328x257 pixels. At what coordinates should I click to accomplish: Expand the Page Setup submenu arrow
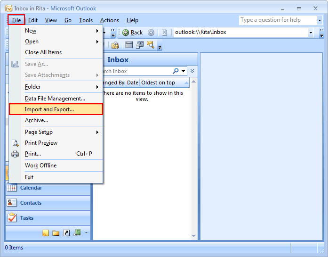(x=97, y=132)
